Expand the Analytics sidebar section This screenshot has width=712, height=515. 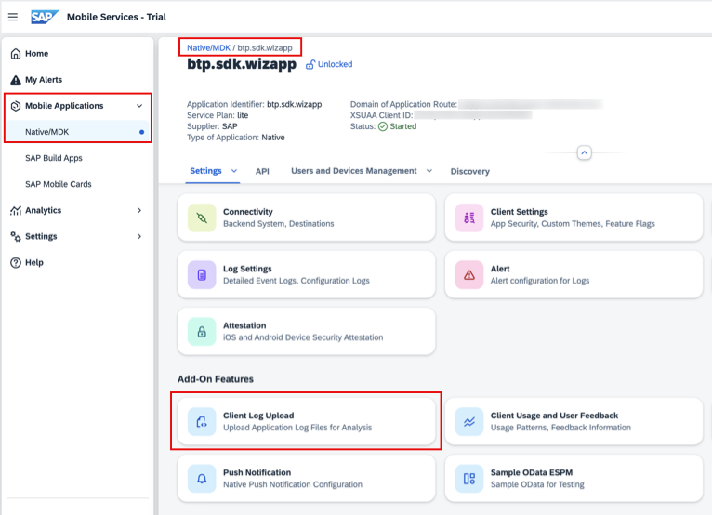139,210
